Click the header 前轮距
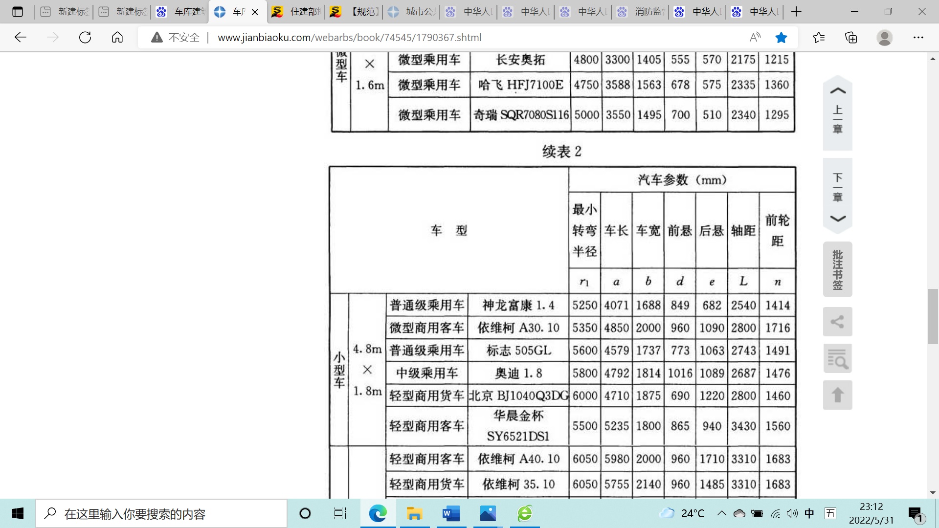This screenshot has height=528, width=939. click(777, 230)
